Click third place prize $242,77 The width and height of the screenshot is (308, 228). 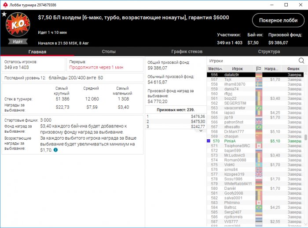pos(198,127)
